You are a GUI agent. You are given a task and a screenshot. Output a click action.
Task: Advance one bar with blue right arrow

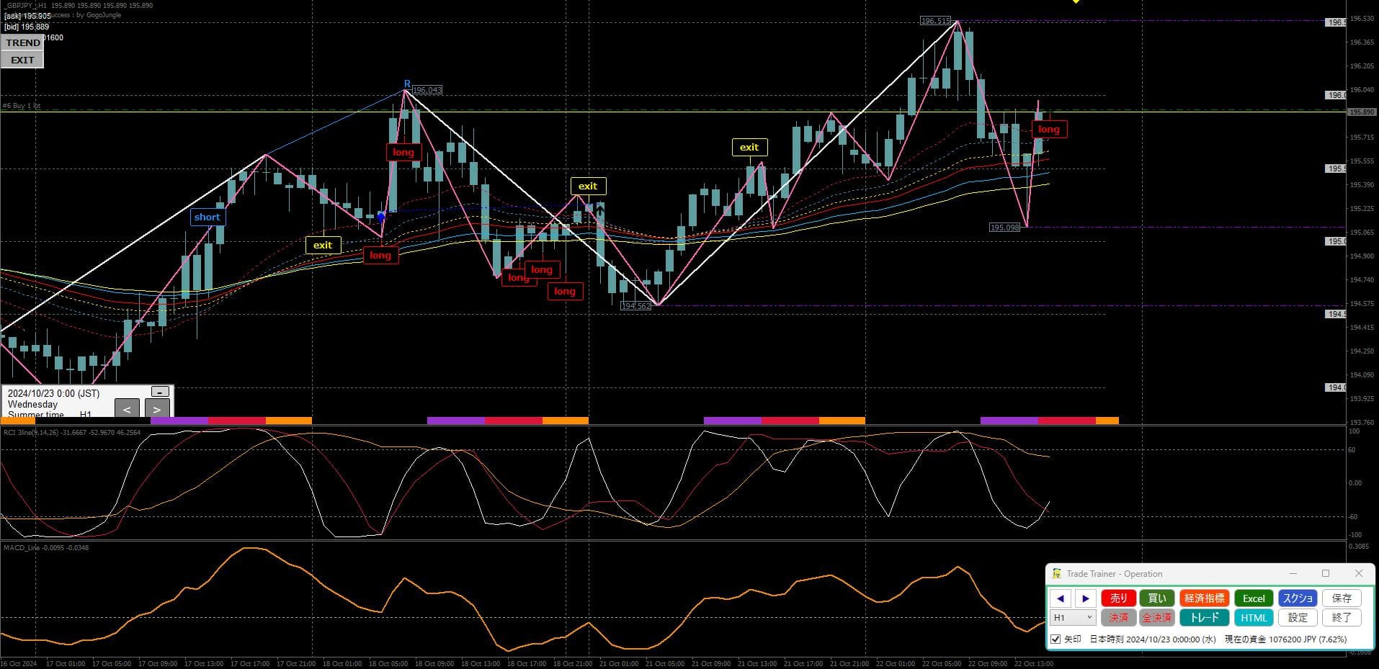coord(1085,598)
